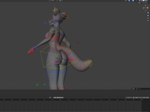Toggle the camera view icon

(148, 18)
